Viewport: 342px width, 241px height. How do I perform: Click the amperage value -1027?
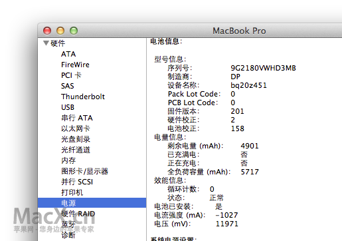click(x=226, y=215)
